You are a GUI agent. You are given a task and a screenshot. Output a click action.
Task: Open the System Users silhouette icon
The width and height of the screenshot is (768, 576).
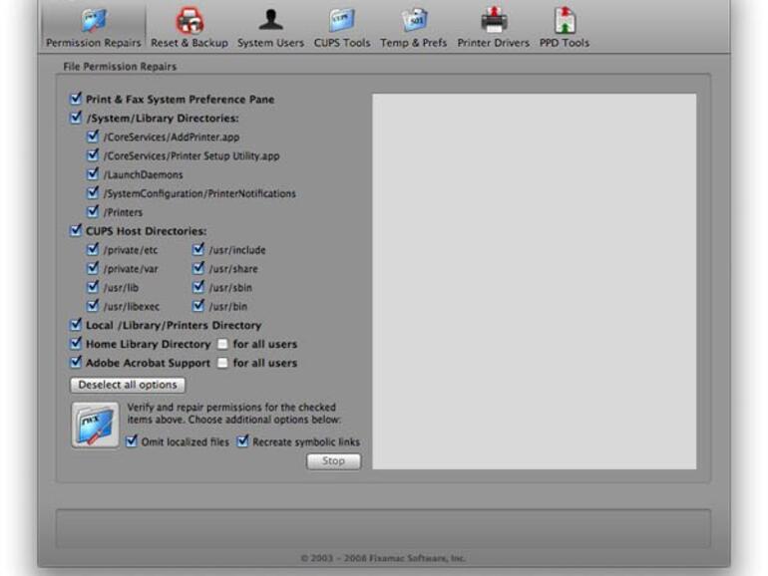coord(270,20)
